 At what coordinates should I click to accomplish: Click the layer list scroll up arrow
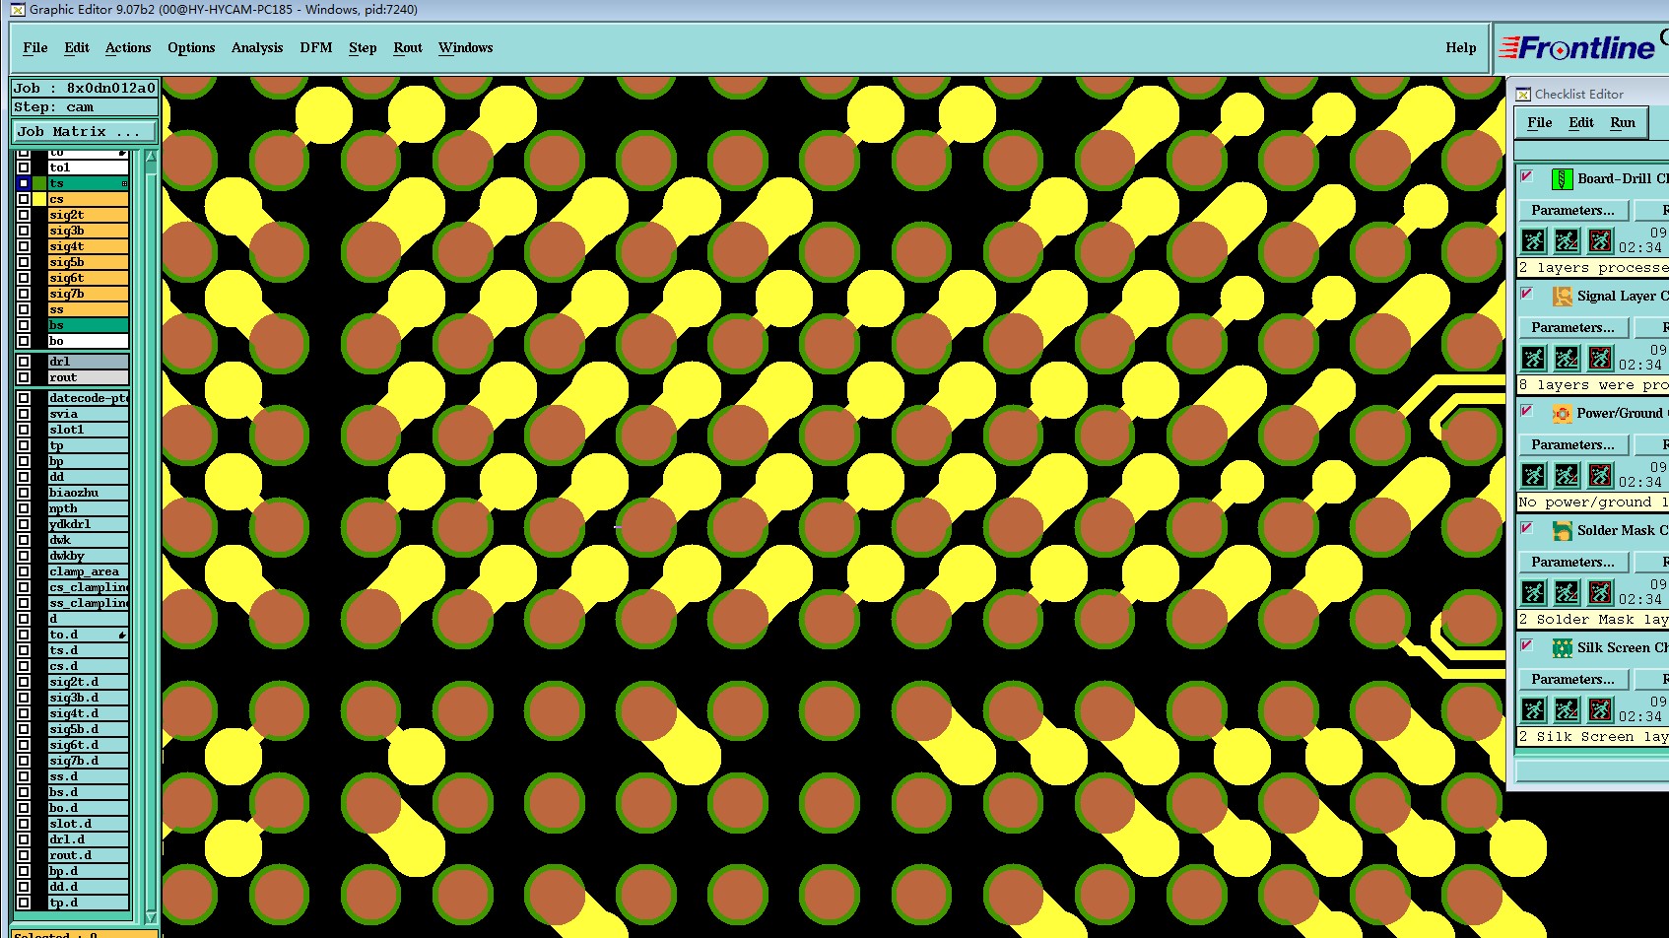pyautogui.click(x=151, y=157)
